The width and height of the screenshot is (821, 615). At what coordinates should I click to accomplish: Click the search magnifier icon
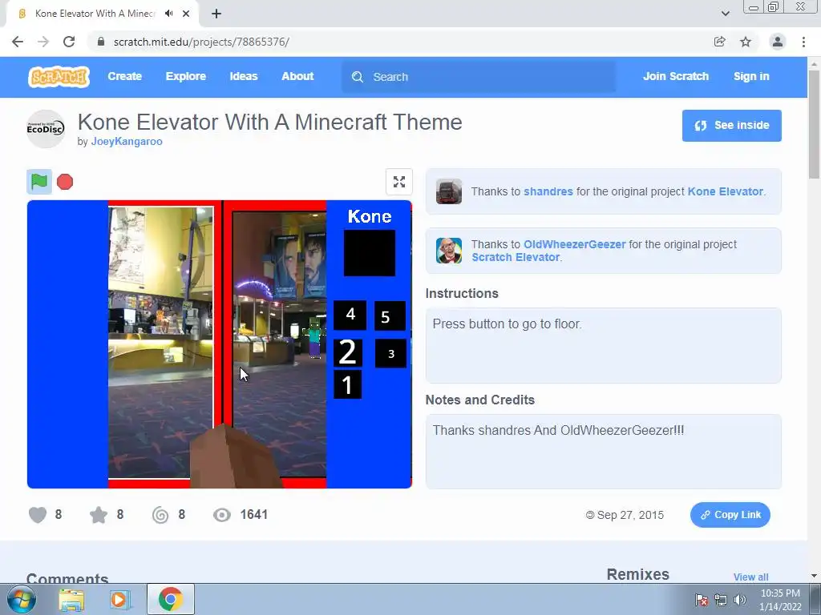click(x=358, y=77)
